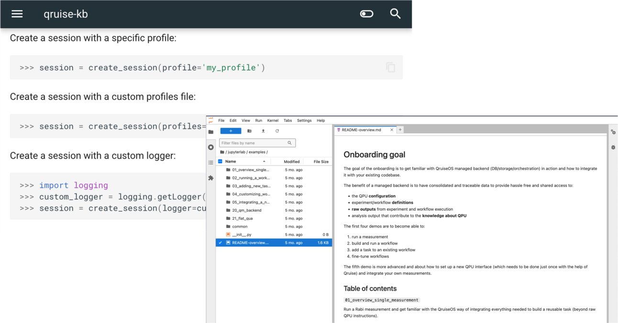Select the common folder

coord(274,226)
